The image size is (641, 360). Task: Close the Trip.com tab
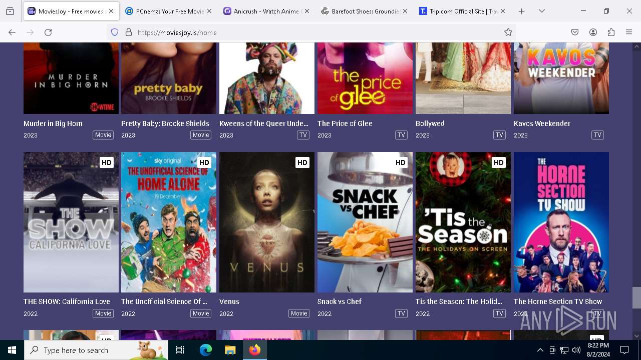(x=502, y=11)
